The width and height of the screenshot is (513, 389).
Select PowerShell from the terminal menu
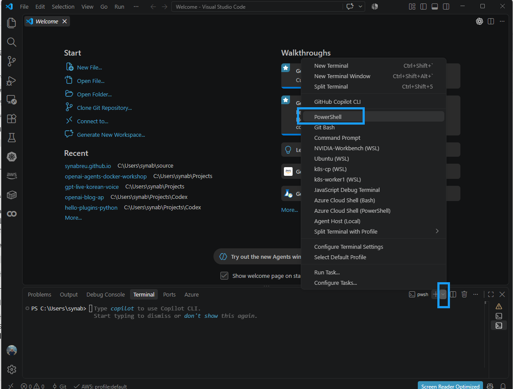click(373, 117)
